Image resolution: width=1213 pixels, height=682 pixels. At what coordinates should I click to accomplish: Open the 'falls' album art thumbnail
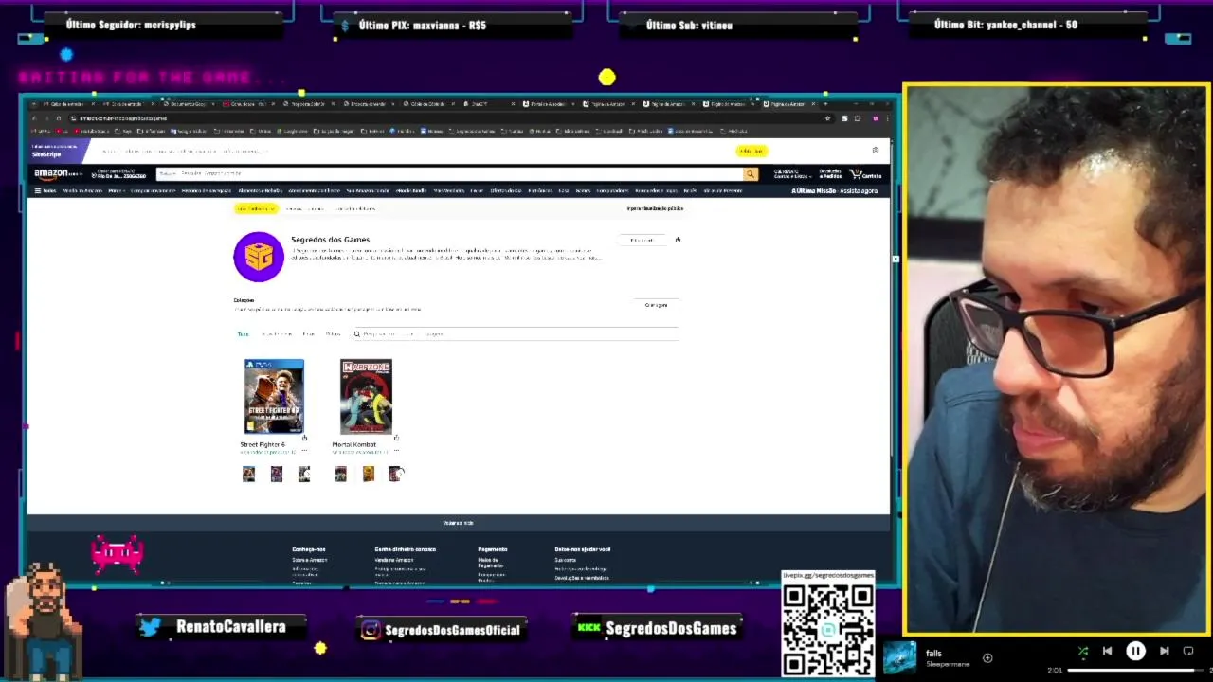[x=899, y=657]
